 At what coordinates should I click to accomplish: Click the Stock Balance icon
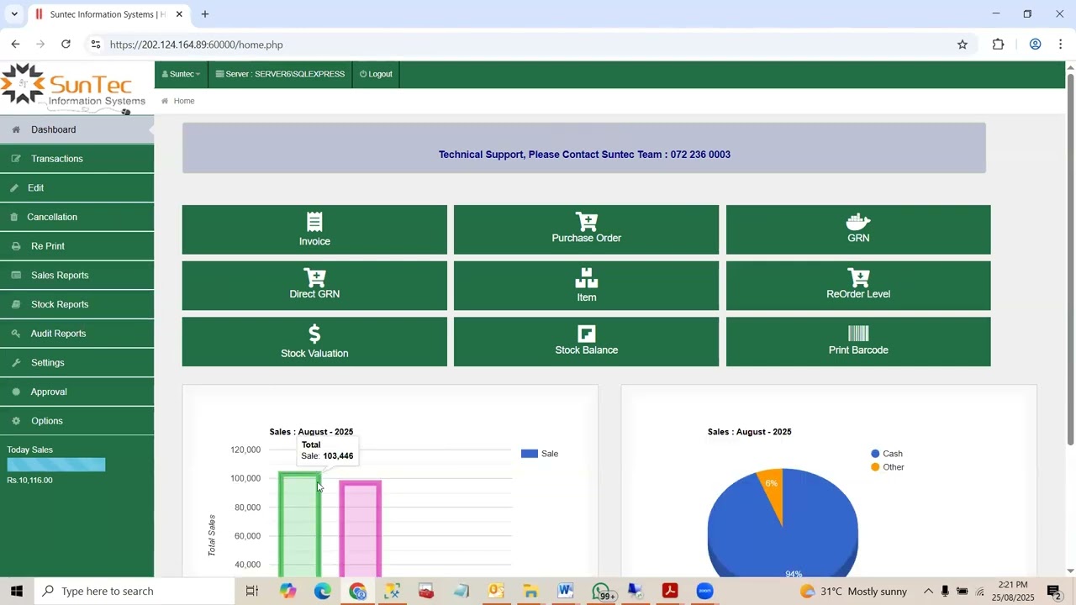click(587, 334)
